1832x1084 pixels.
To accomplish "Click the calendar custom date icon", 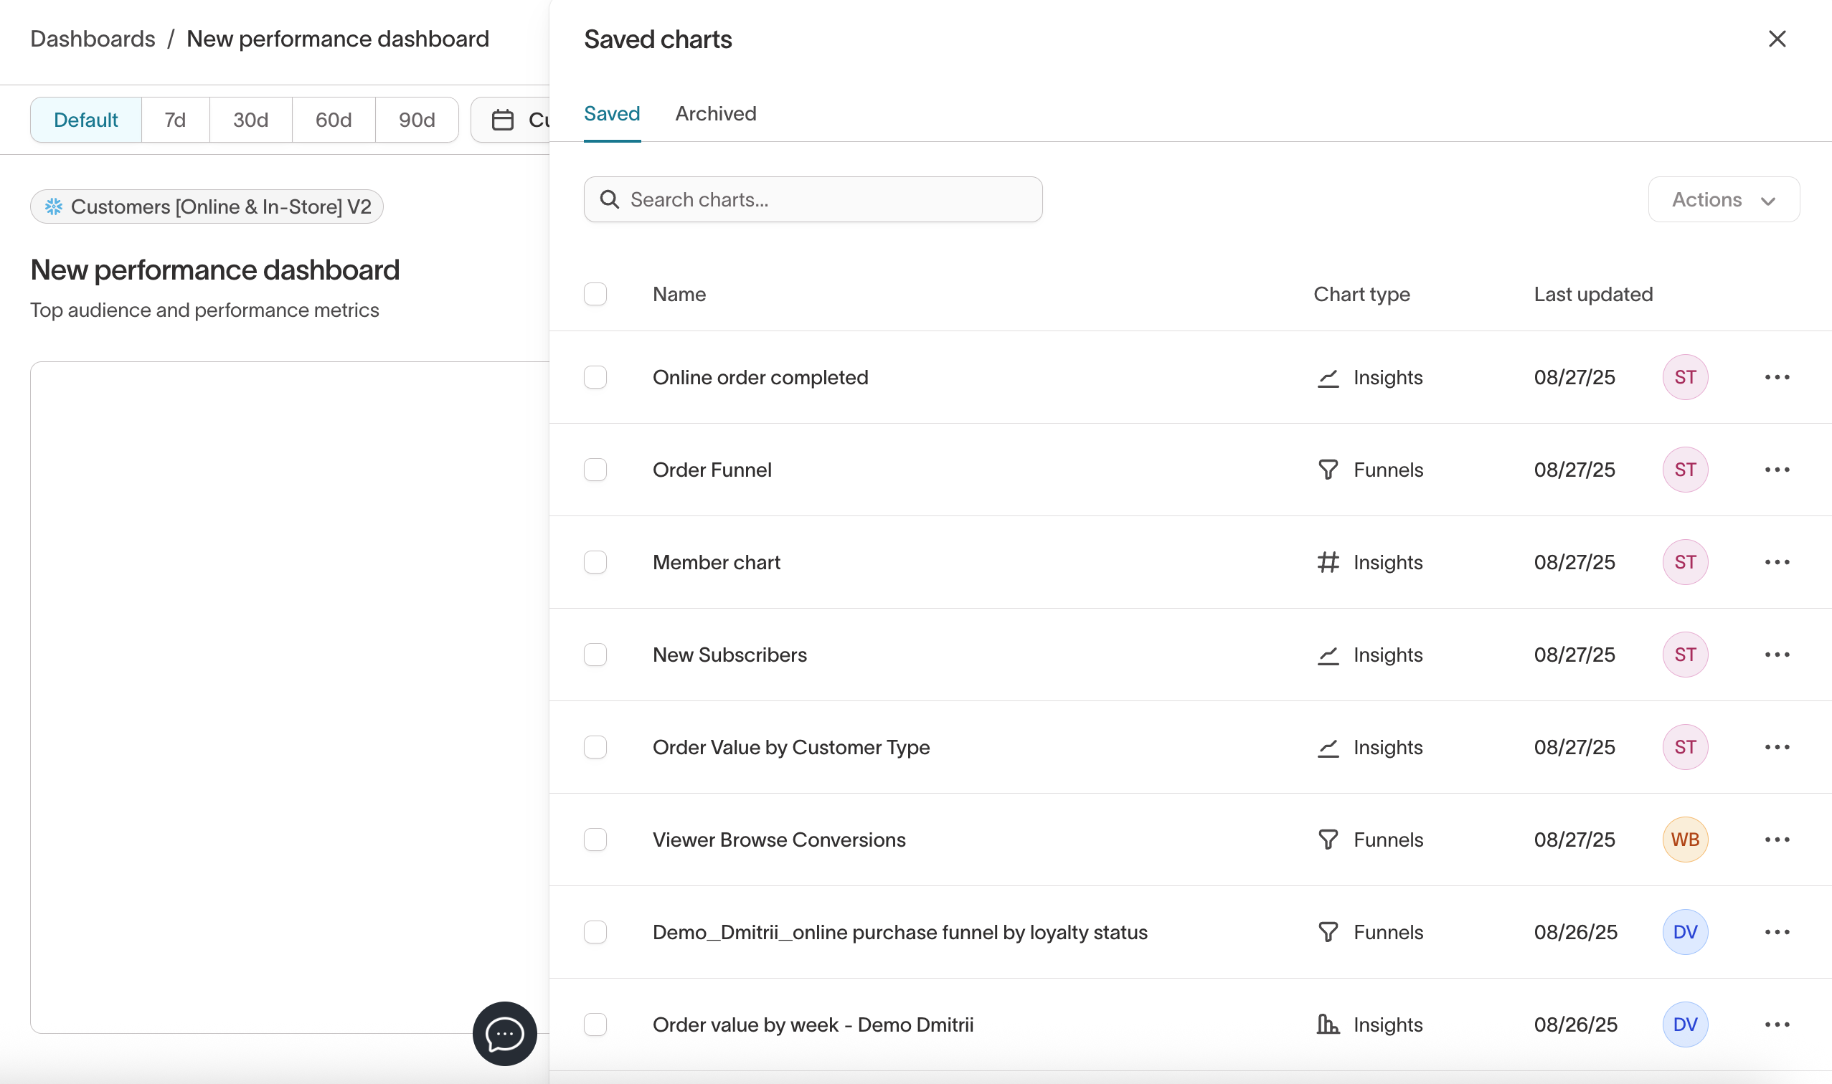I will [x=503, y=120].
